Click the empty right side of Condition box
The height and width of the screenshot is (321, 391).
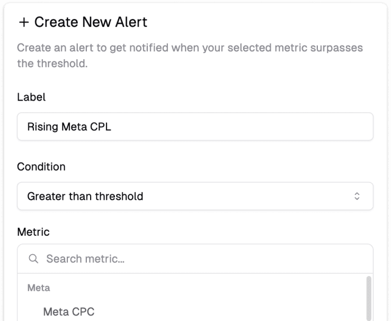[265, 197]
